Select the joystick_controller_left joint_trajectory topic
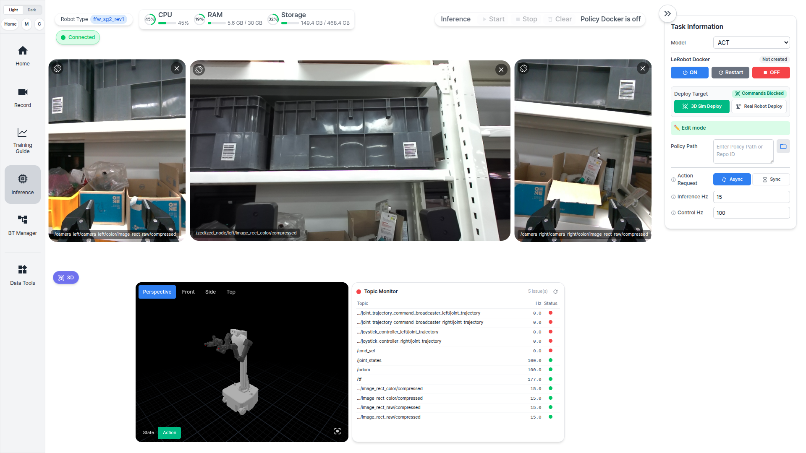 (458, 332)
